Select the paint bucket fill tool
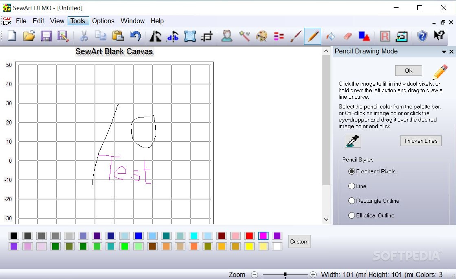456x279 pixels. click(x=330, y=36)
